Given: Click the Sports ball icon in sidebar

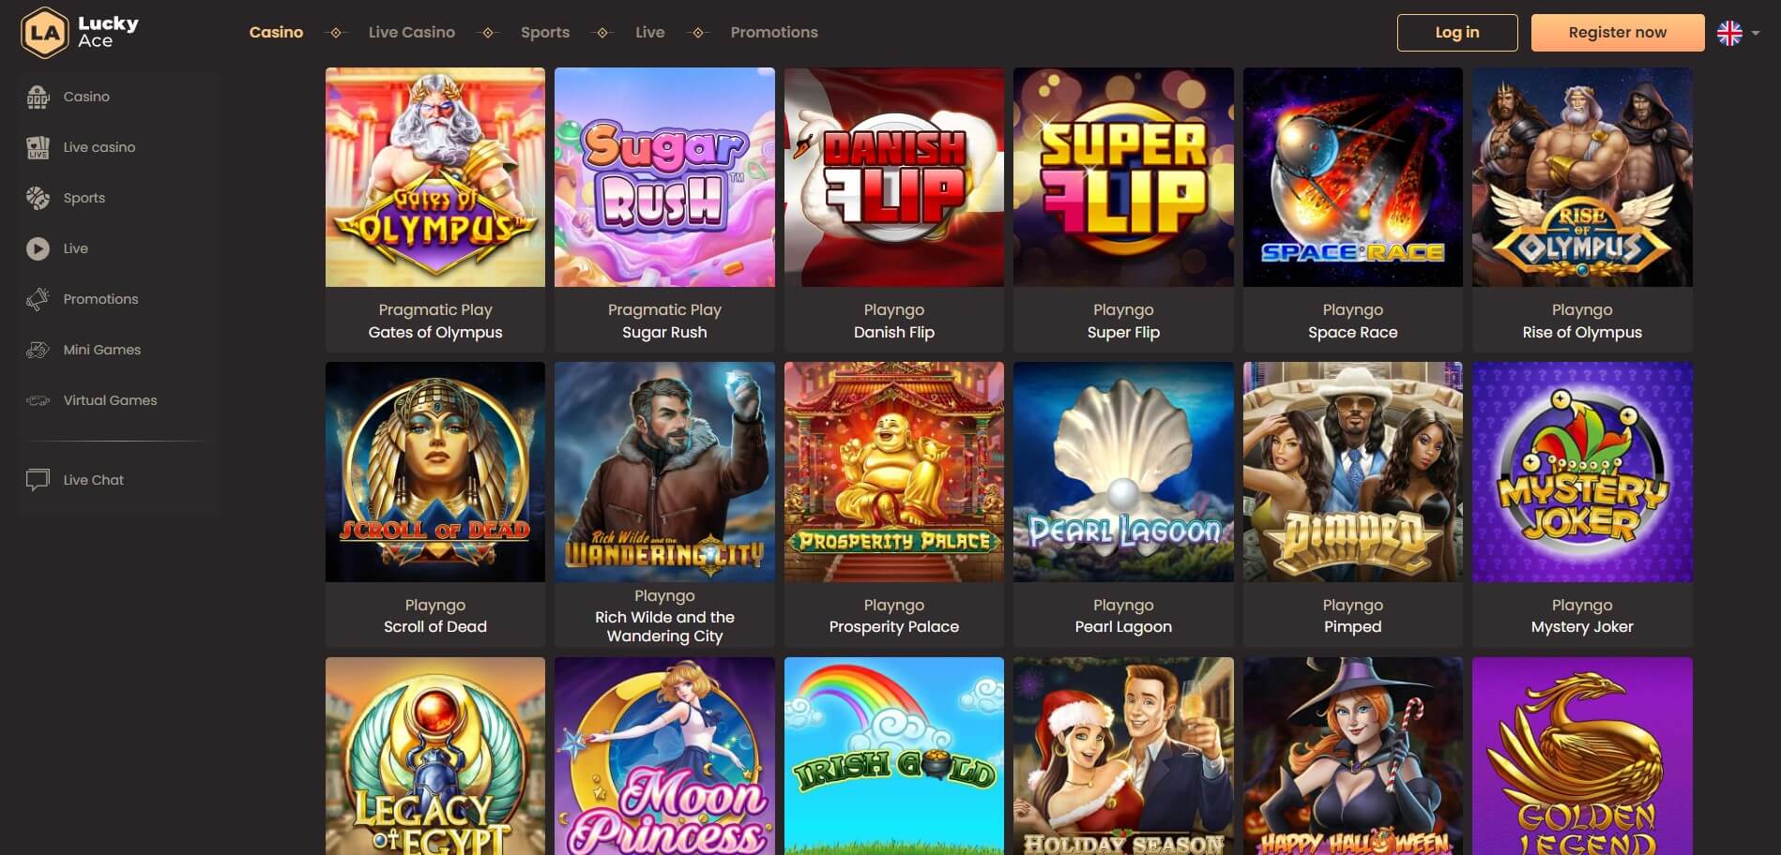Looking at the screenshot, I should tap(38, 198).
